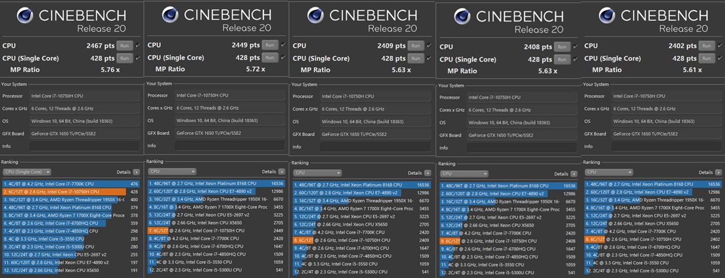
Task: Click the GFX Board value in the 2409 pts panel
Action: point(376,134)
